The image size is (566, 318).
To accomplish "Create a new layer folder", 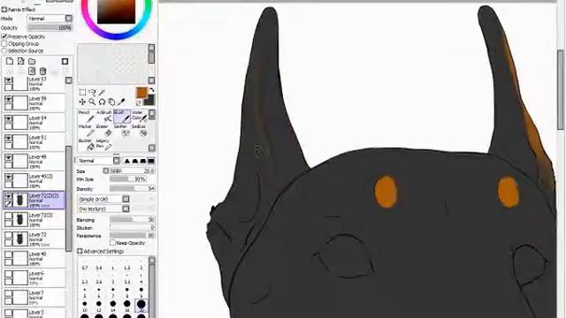I will click(x=32, y=61).
